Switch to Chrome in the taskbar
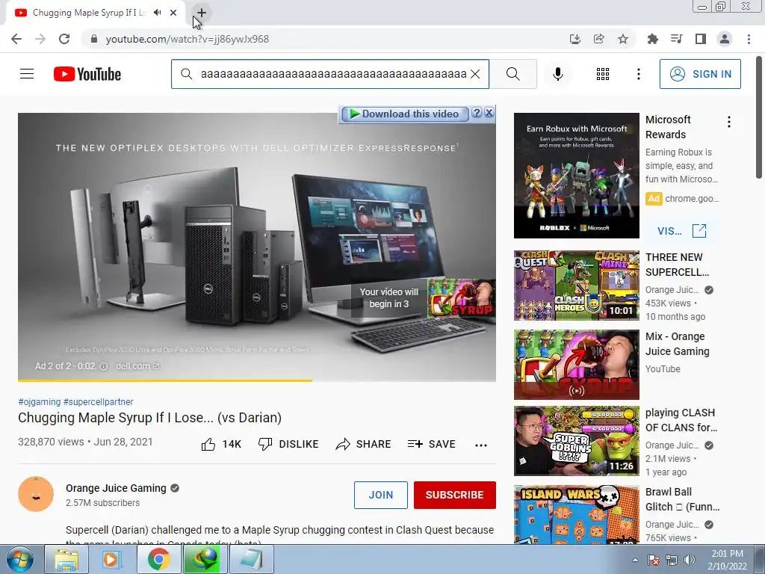Image resolution: width=765 pixels, height=574 pixels. (x=158, y=559)
